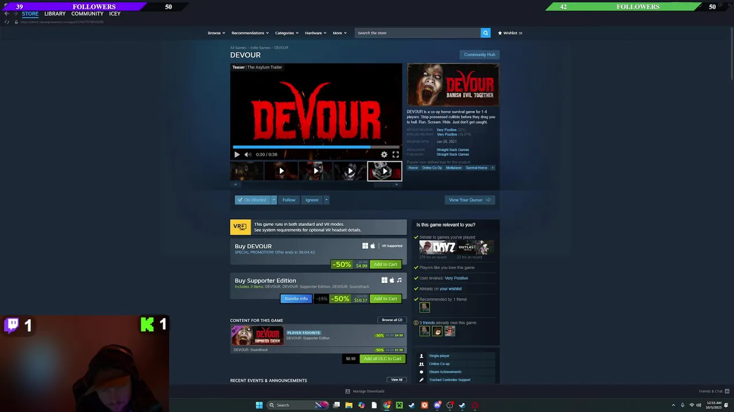Click into the Search the store field
Screen dimensions: 734x412
click(417, 33)
